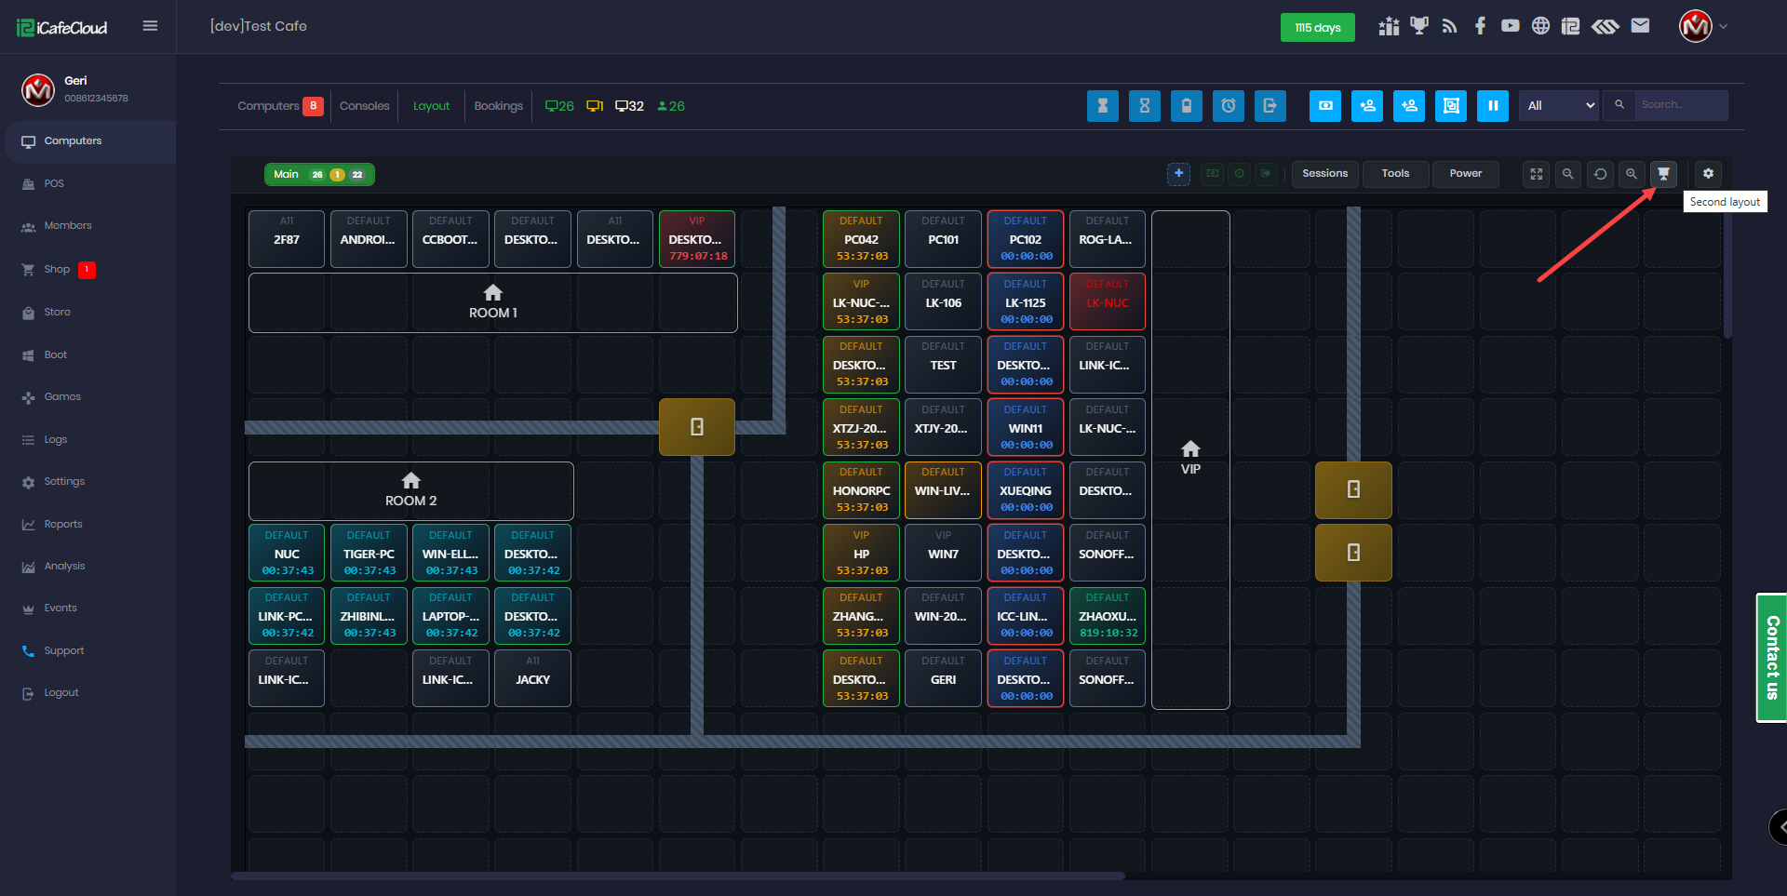This screenshot has height=896, width=1787.
Task: Toggle the blue plus add button
Action: click(1178, 174)
